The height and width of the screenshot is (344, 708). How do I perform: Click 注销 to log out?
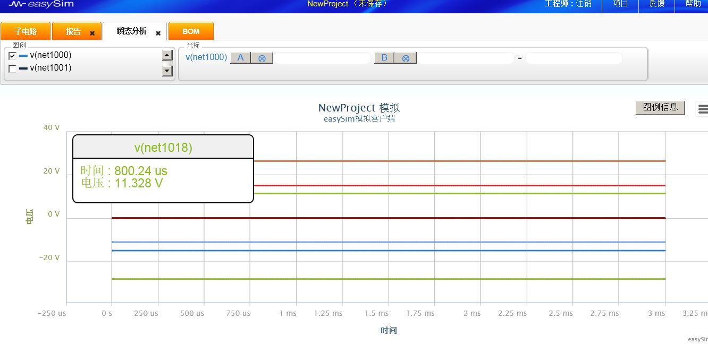(584, 4)
